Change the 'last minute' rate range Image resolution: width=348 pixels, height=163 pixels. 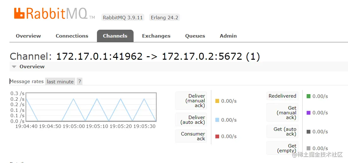click(60, 81)
